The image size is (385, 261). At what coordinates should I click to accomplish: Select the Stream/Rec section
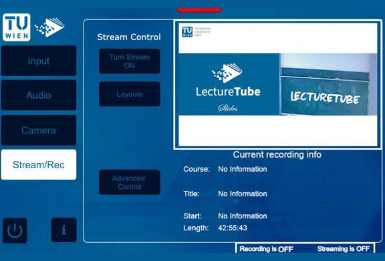(39, 165)
